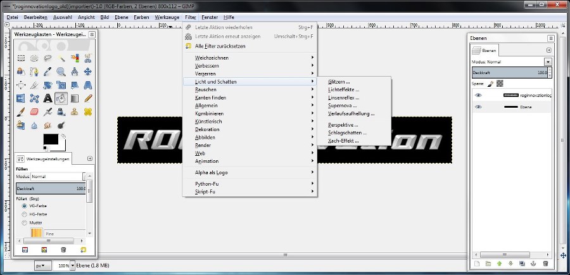Viewport: 570px width, 275px height.
Task: Choose the Text tool
Action: 47,98
